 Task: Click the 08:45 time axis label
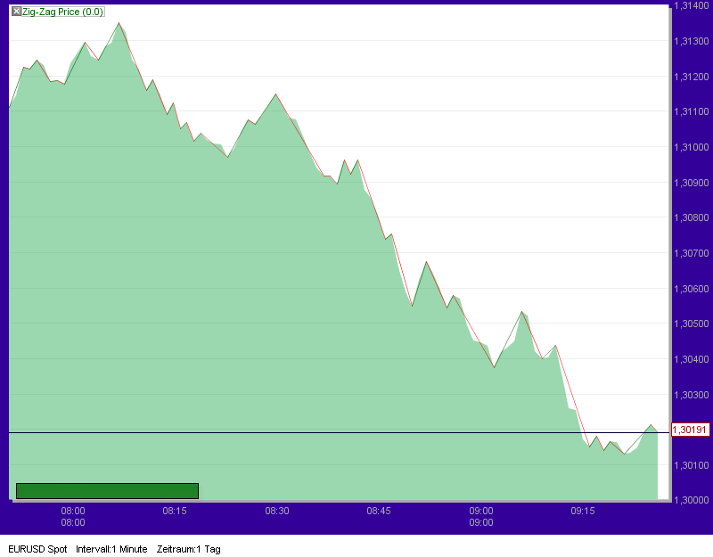tap(379, 511)
